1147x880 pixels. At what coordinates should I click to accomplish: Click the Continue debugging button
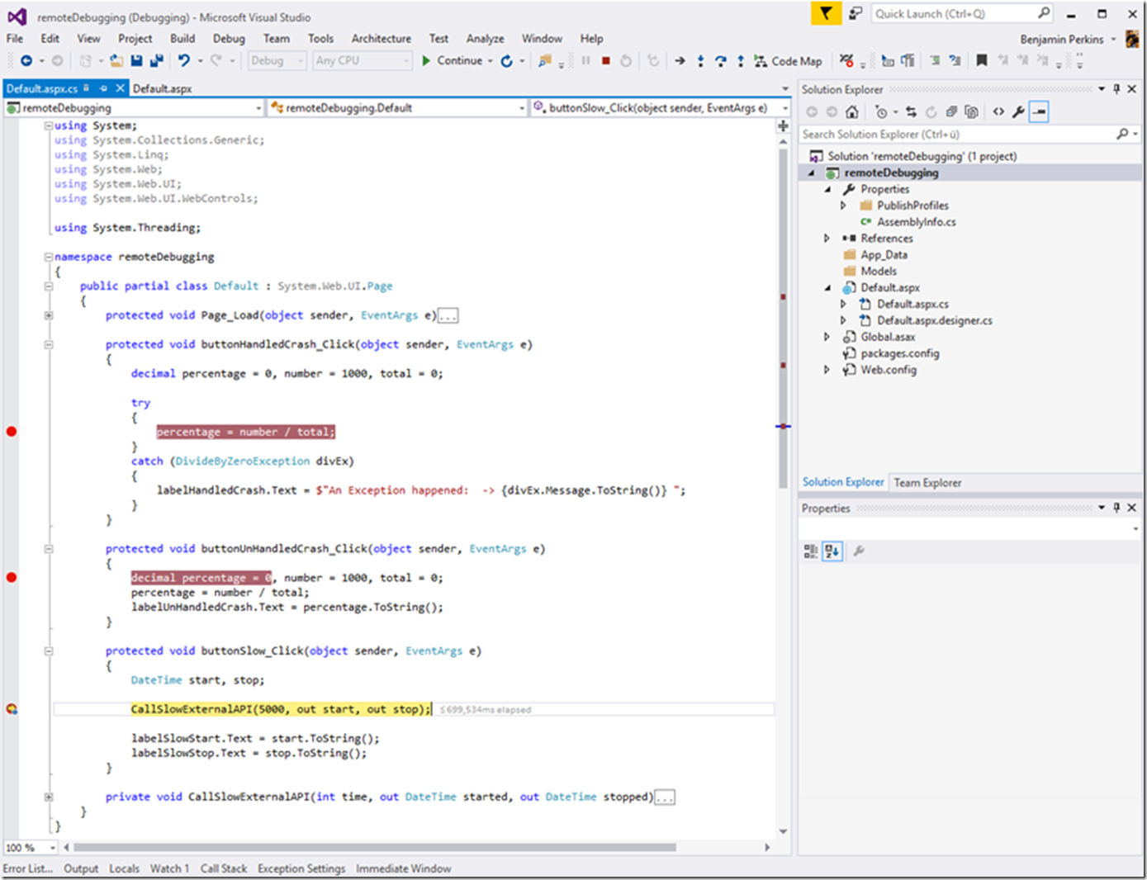tap(452, 60)
